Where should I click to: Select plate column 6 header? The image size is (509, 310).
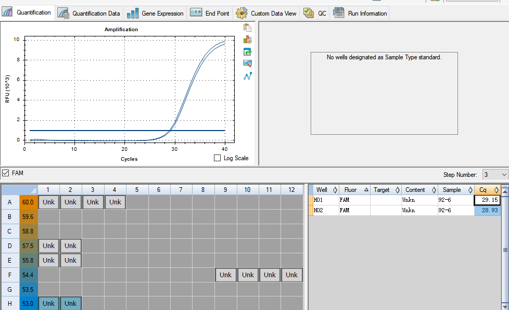159,190
